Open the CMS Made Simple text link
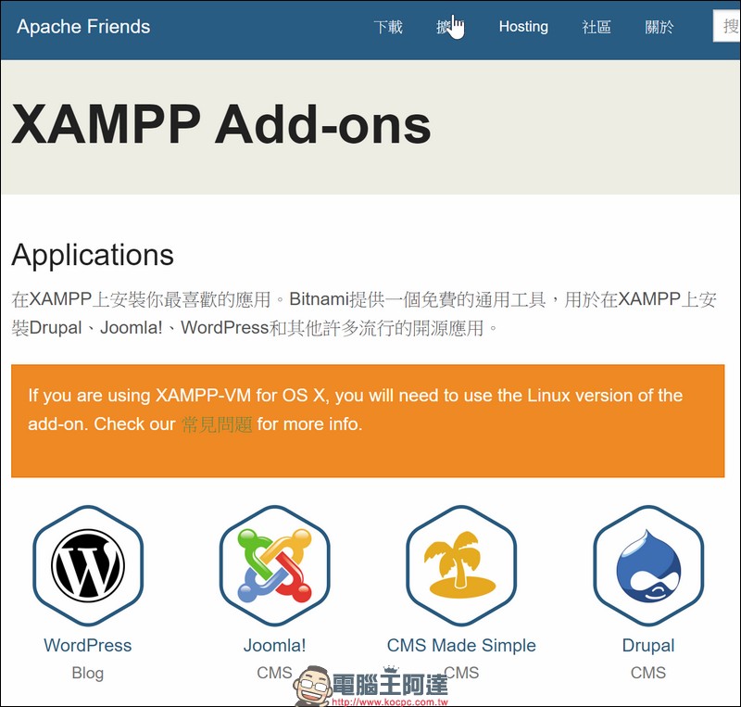The width and height of the screenshot is (741, 707). [461, 645]
